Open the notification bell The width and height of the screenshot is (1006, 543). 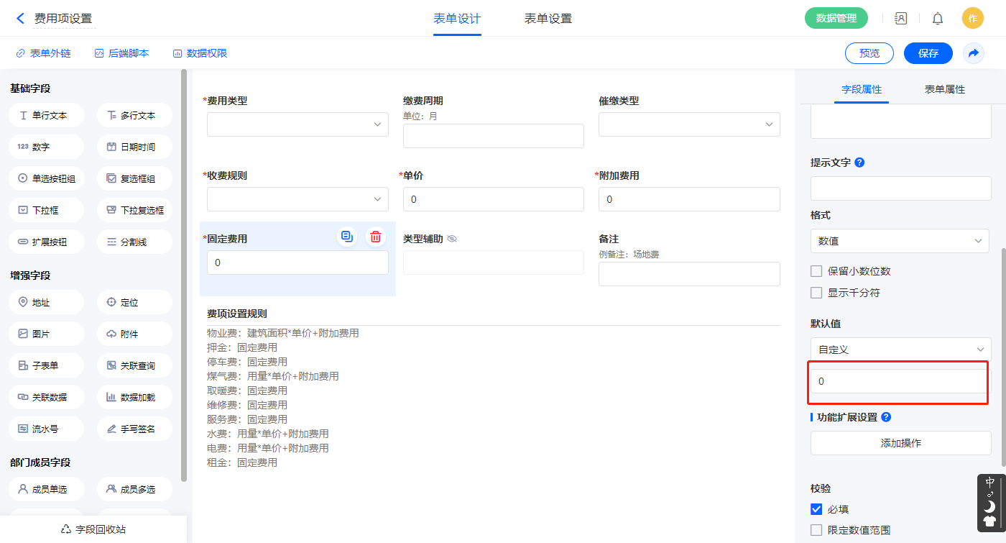pos(938,19)
